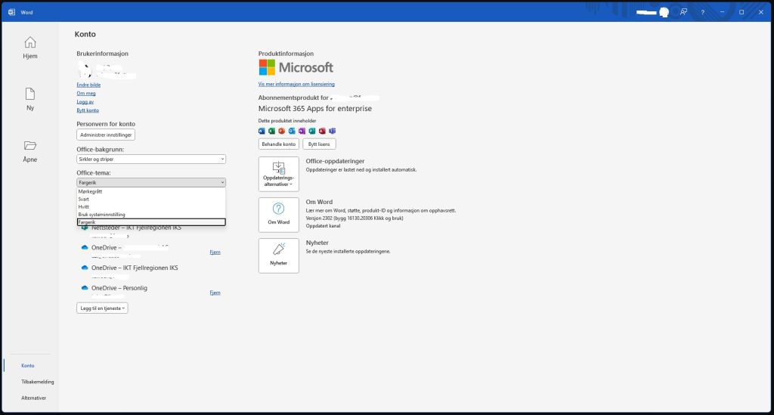
Task: Click the Endre bilde link
Action: click(x=88, y=85)
